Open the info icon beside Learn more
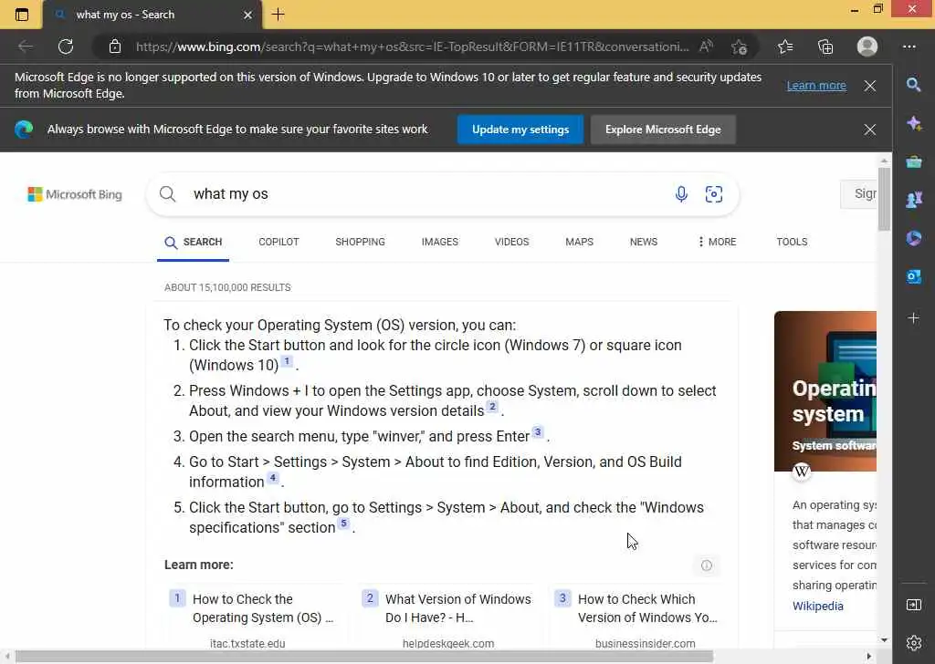This screenshot has width=935, height=664. [706, 565]
